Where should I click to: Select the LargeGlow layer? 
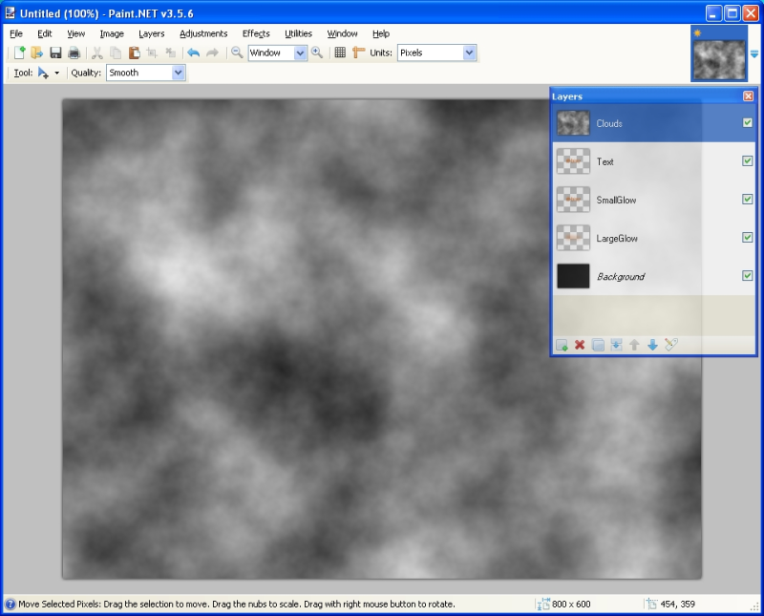[x=616, y=238]
